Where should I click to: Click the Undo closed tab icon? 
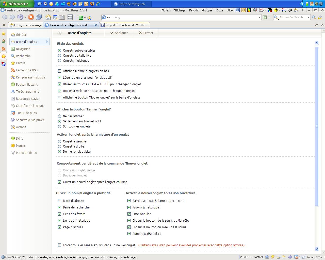pyautogui.click(x=20, y=17)
